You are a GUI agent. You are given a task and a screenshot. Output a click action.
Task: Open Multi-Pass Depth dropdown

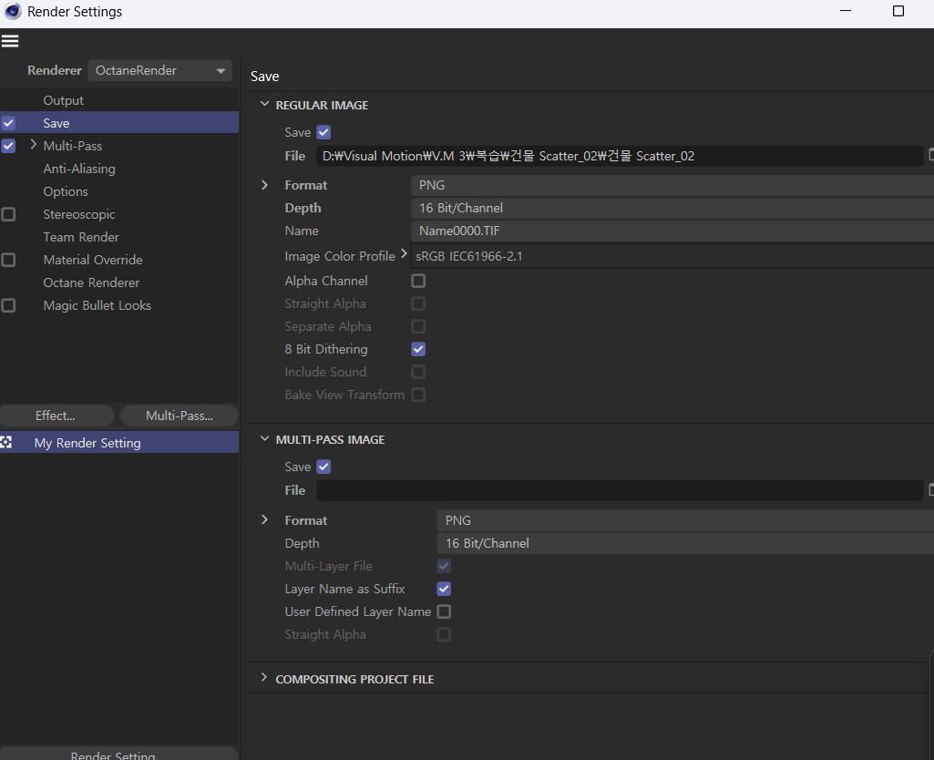685,543
